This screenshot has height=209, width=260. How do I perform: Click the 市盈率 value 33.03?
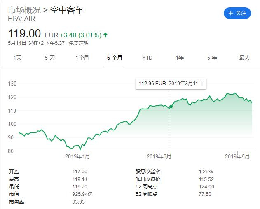click(x=79, y=202)
